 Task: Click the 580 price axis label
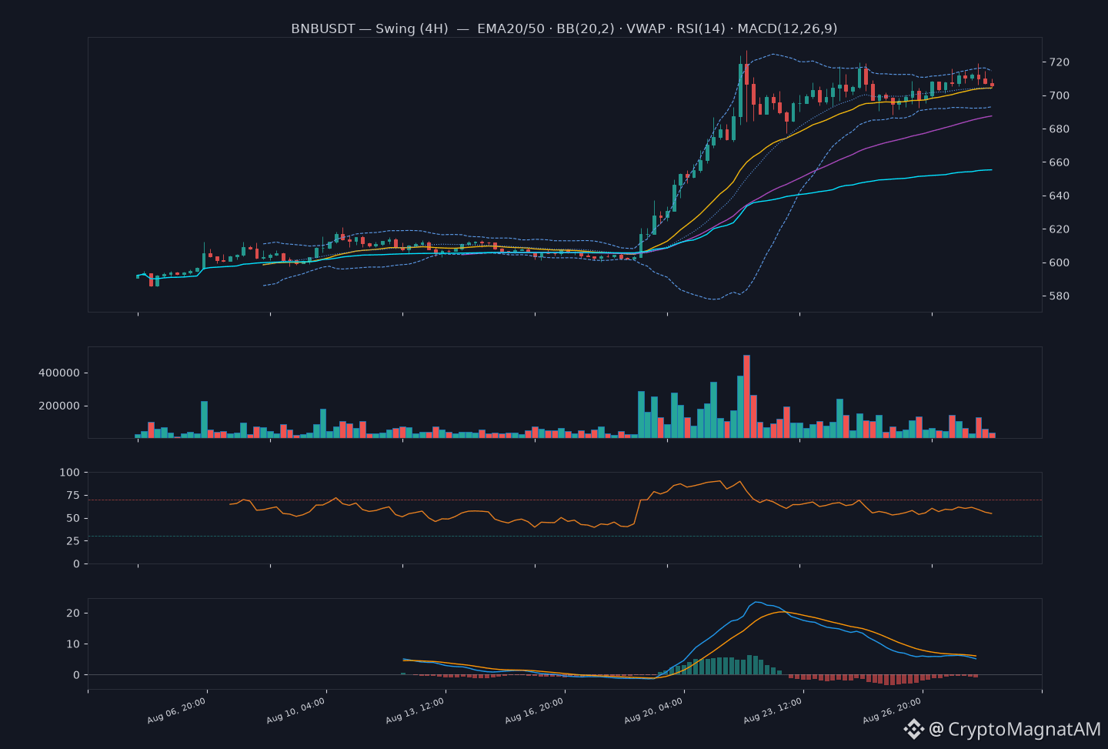pyautogui.click(x=1059, y=296)
